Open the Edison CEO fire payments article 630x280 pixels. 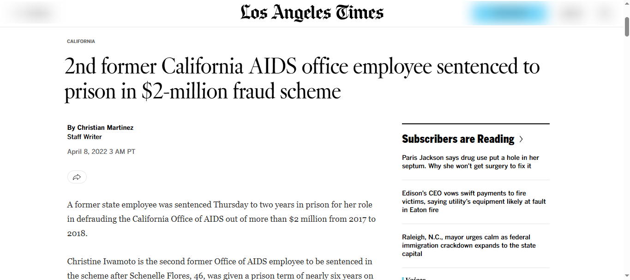(473, 201)
